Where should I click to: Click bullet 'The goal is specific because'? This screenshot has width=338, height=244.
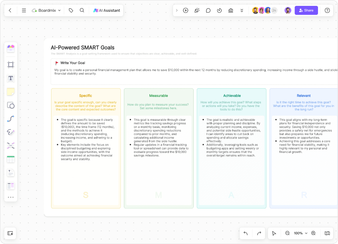(87, 130)
